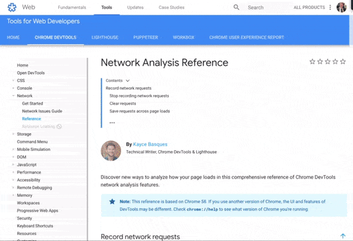The height and width of the screenshot is (241, 353).
Task: Click the back-to-top arrow icon
Action: (x=343, y=236)
